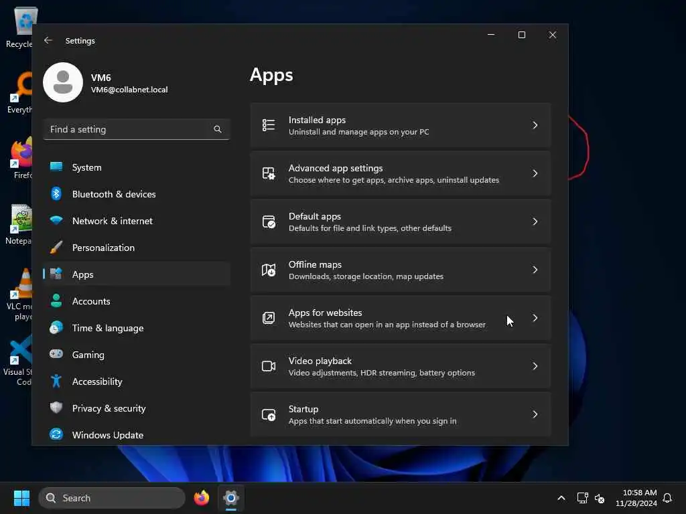Click the Advanced app settings icon

click(269, 173)
